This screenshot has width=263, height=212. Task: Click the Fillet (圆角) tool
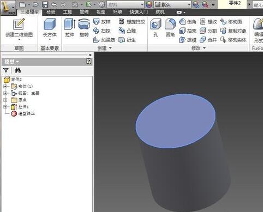click(170, 28)
